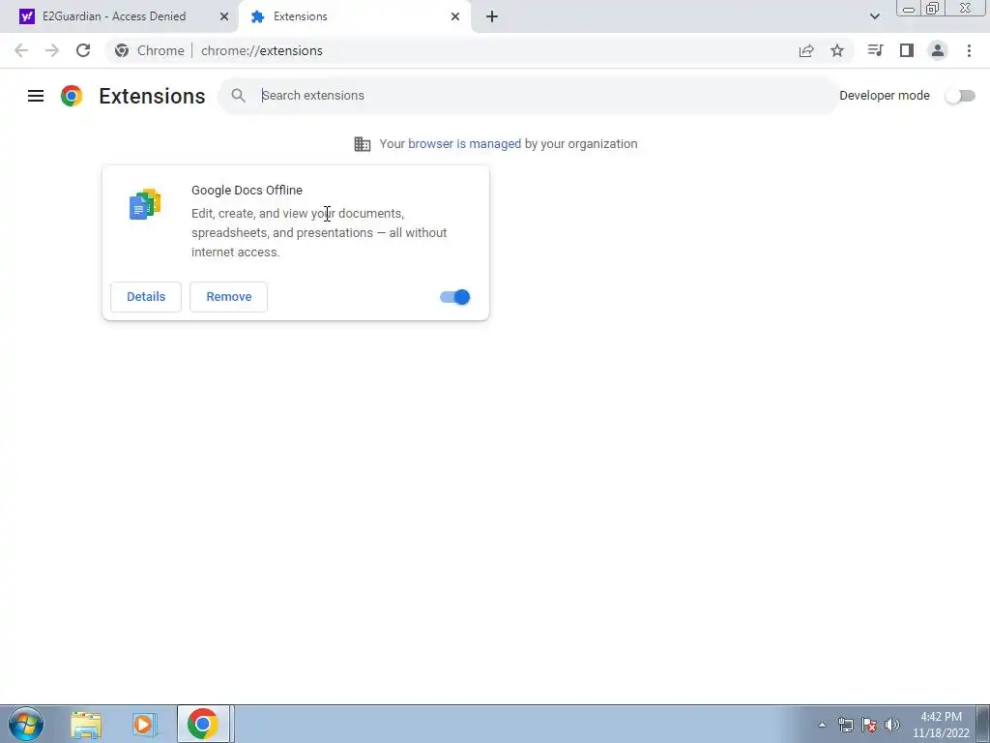990x743 pixels.
Task: Expand the tab search dropdown arrow
Action: point(874,16)
